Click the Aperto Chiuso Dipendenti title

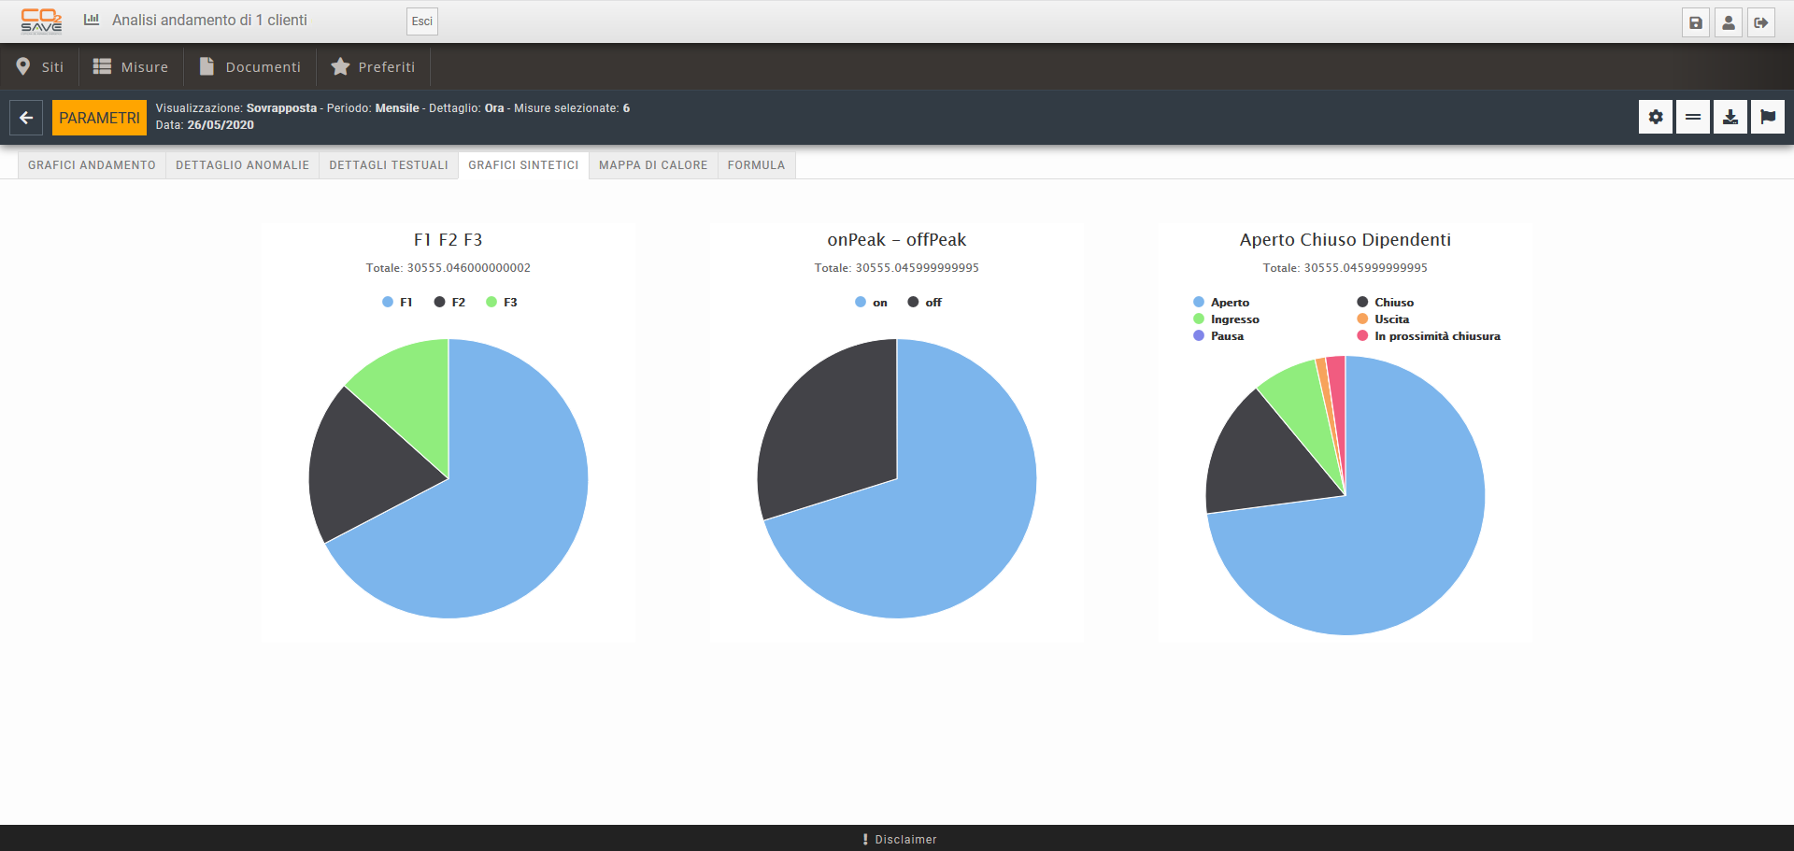coord(1345,239)
